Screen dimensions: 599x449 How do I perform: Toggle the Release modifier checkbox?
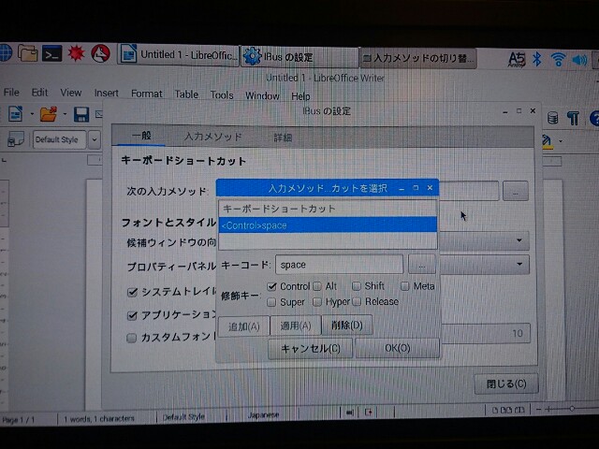point(357,301)
